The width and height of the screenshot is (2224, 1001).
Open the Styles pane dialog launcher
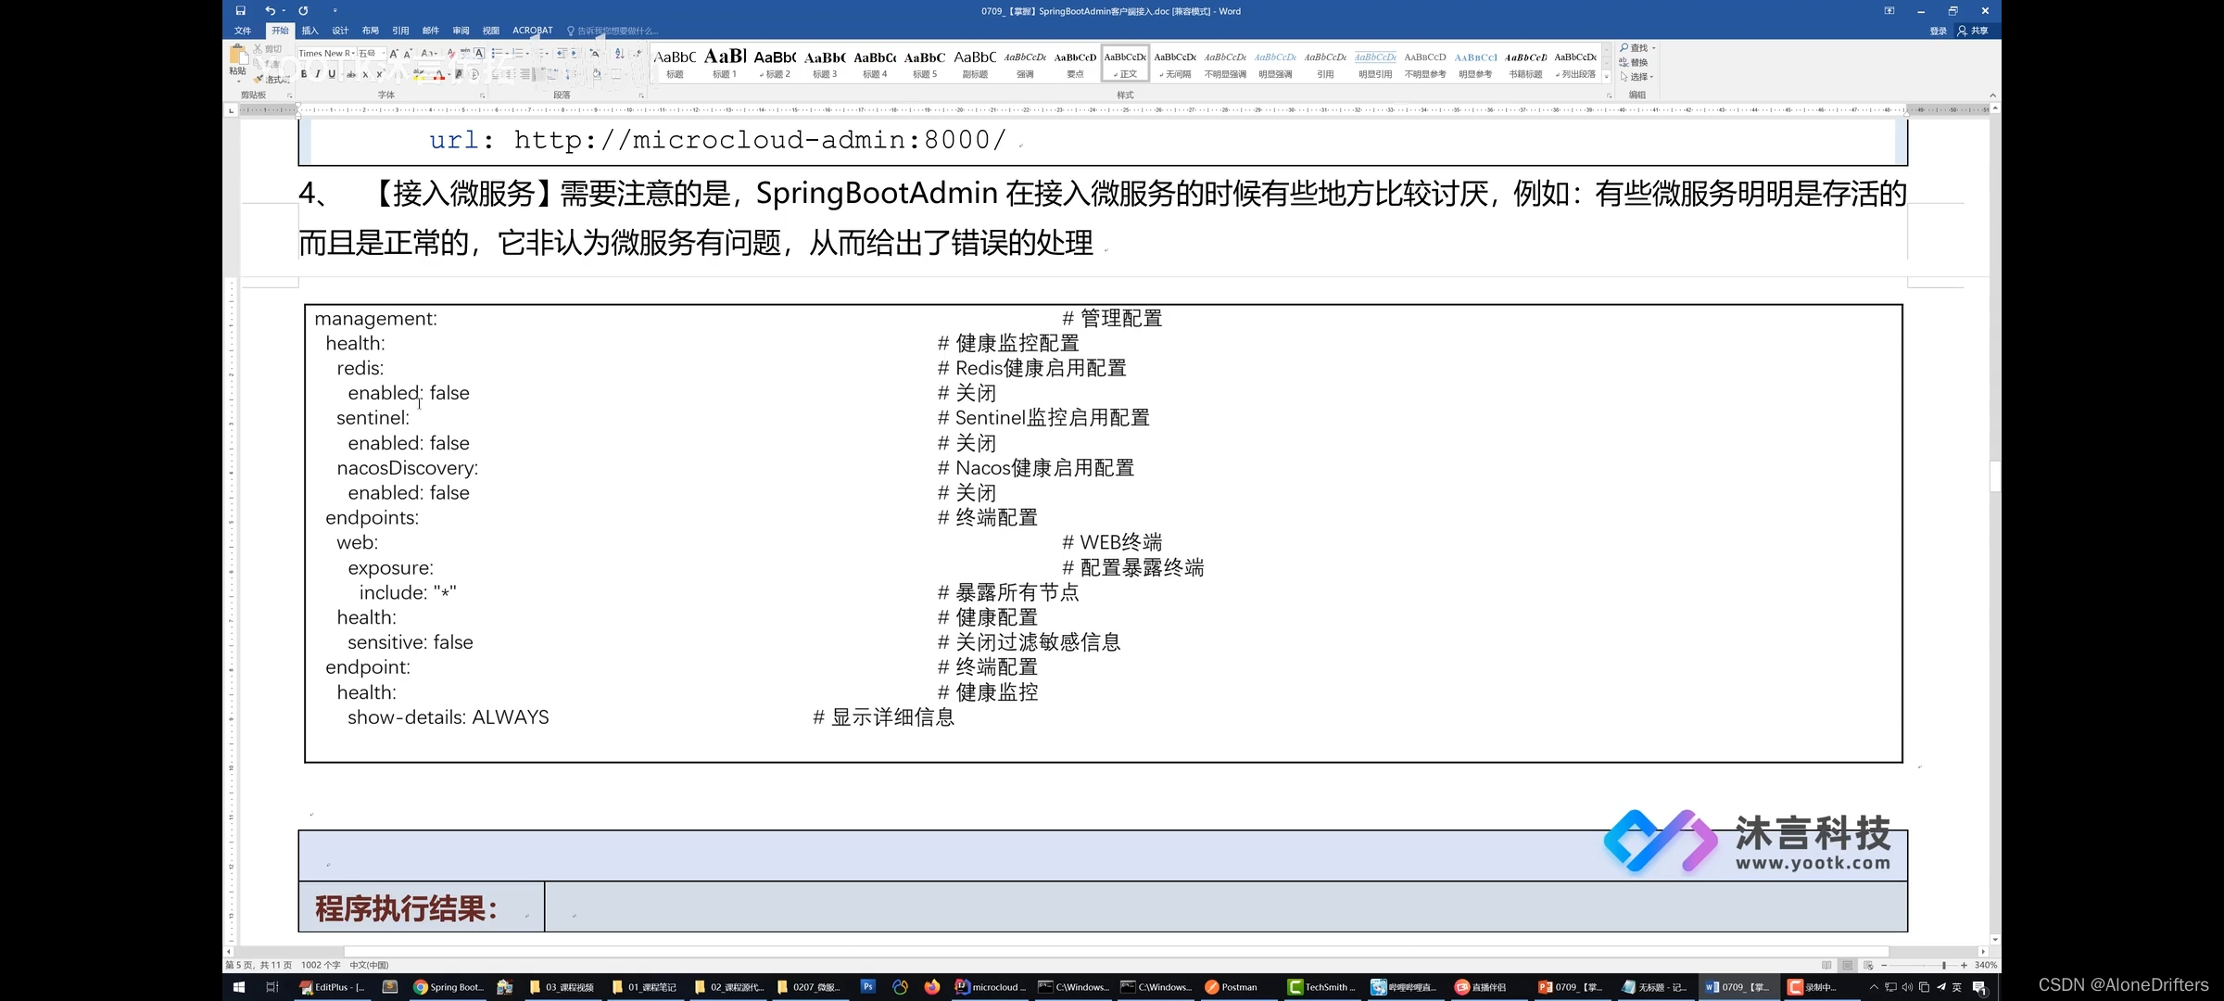point(1610,95)
